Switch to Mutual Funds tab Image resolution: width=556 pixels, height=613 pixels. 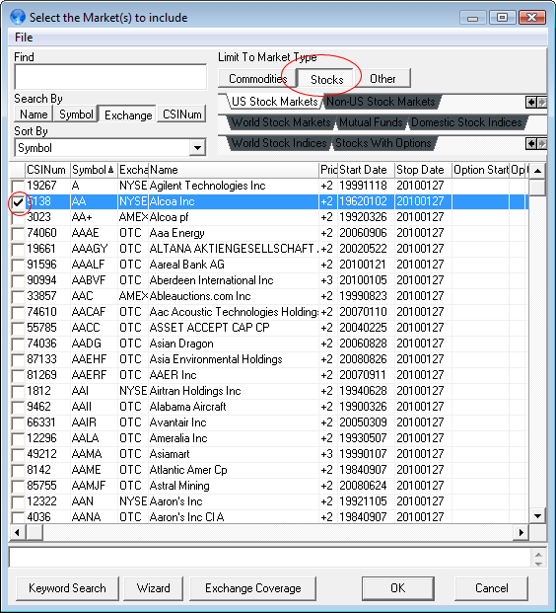tap(371, 122)
